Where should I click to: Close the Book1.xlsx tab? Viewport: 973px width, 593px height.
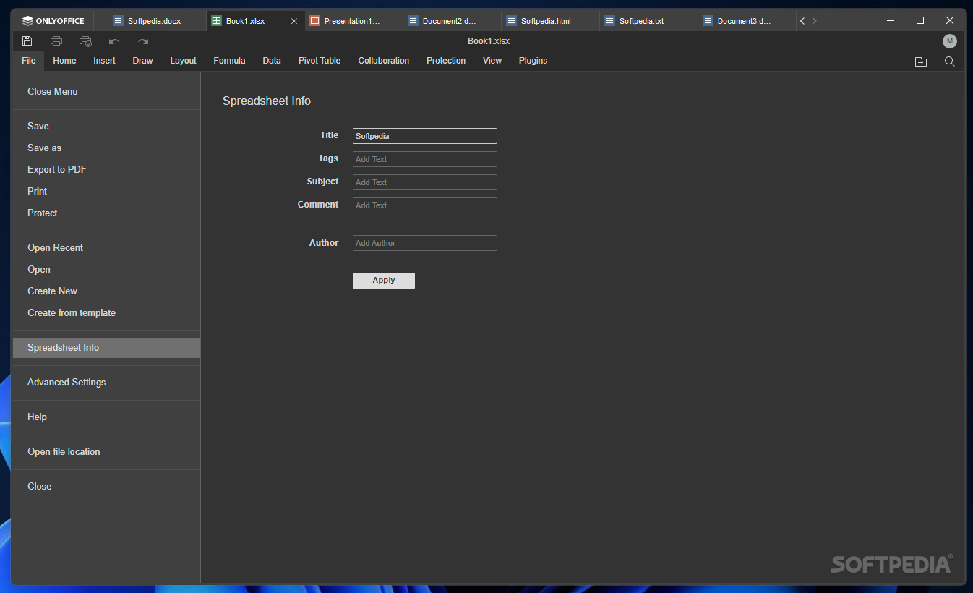(293, 21)
